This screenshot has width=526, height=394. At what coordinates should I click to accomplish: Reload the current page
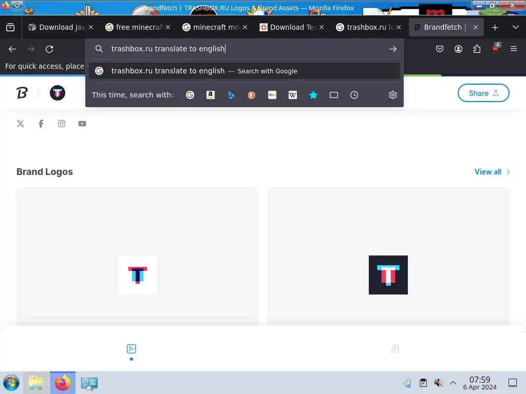click(49, 49)
